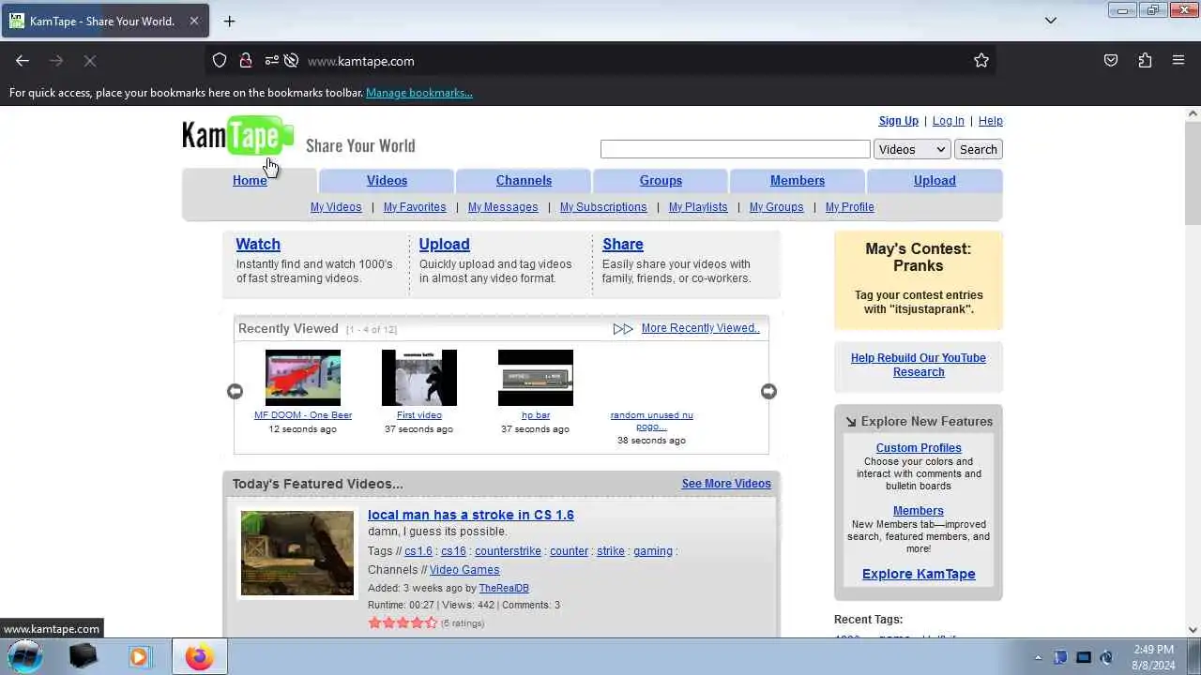Screen dimensions: 1201x675
Task: Click the Firefox taskbar icon
Action: pyautogui.click(x=198, y=657)
